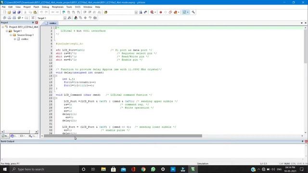Screen dimensions: 308x173
Task: Click the Rebuild all target files icon
Action: [14, 18]
